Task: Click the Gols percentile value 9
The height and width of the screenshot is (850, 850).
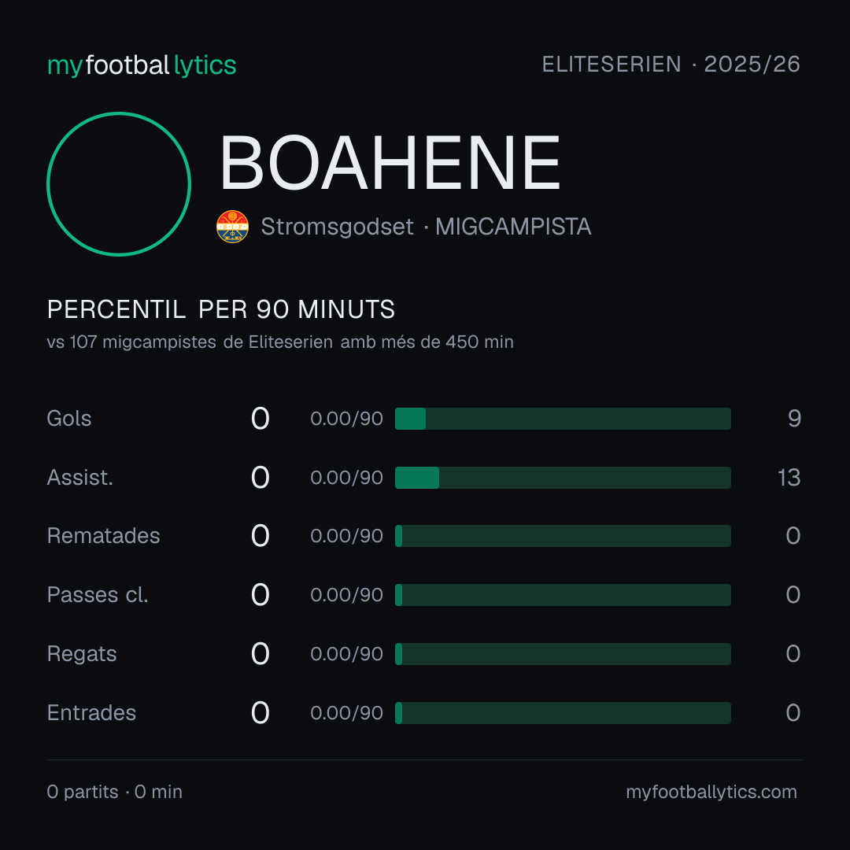Action: click(794, 419)
